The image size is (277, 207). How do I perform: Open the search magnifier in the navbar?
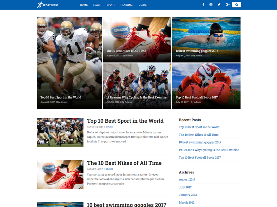pyautogui.click(x=236, y=4)
